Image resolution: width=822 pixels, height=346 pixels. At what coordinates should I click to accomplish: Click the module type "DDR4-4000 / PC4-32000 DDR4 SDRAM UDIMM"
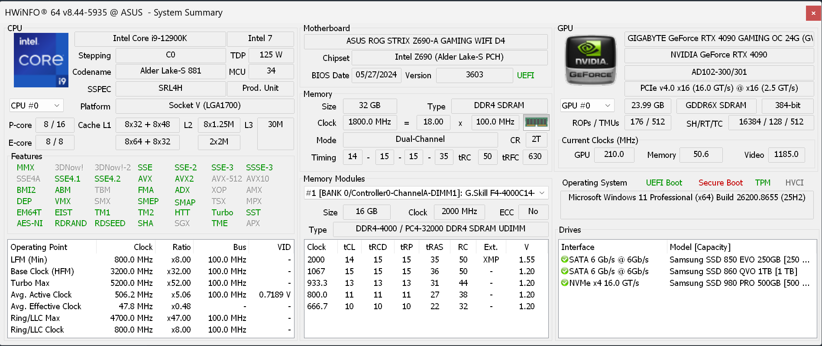[440, 229]
